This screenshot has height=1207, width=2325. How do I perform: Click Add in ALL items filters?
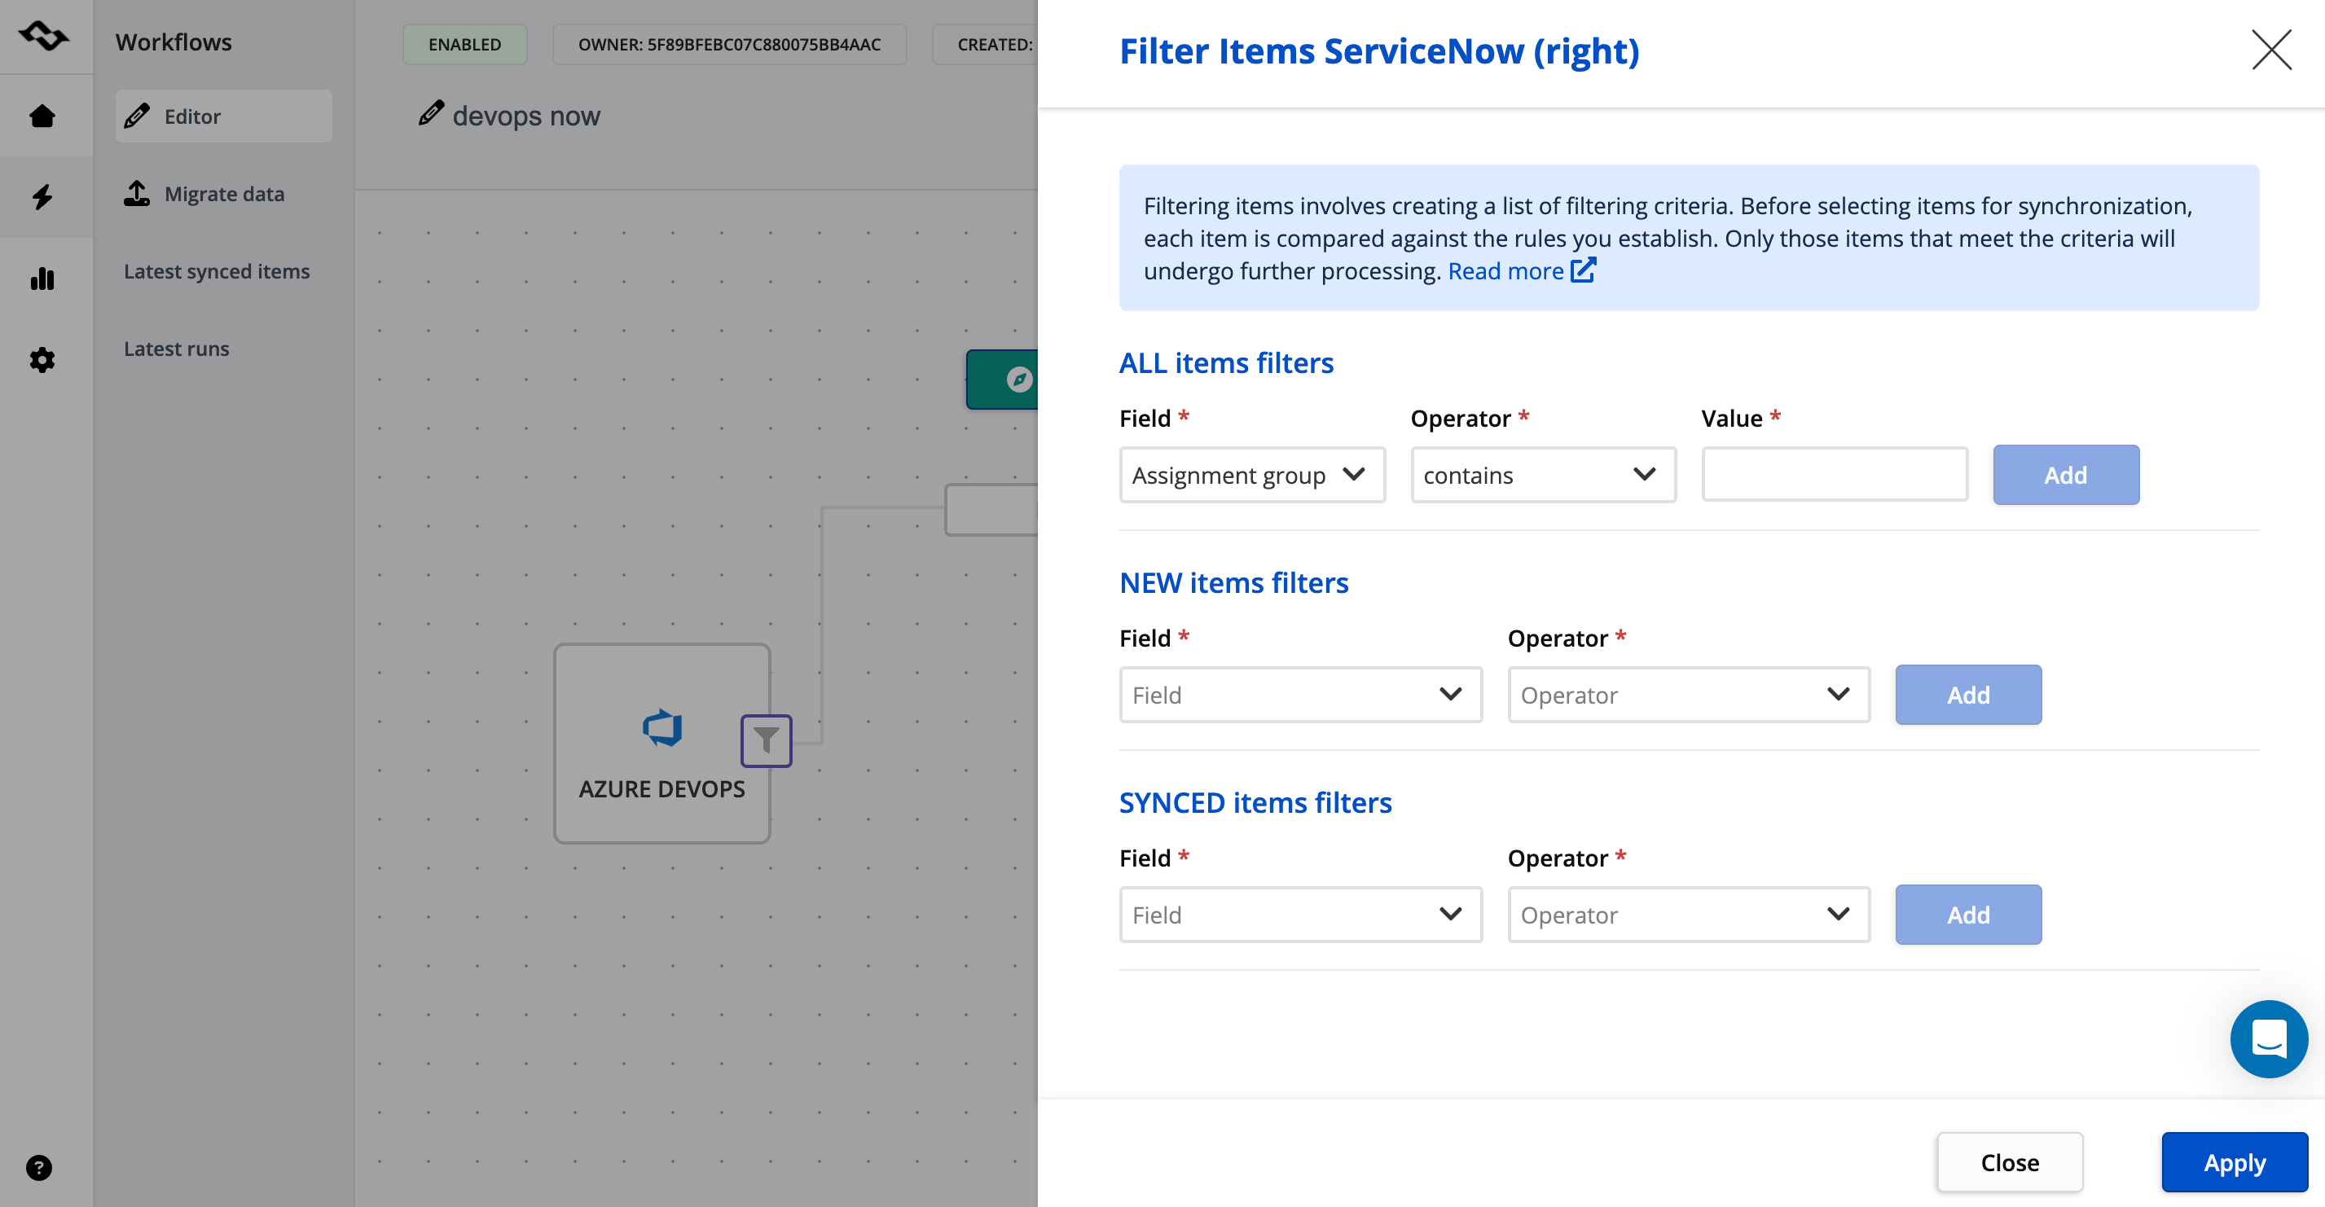(x=2065, y=475)
